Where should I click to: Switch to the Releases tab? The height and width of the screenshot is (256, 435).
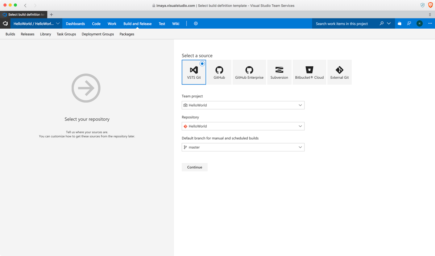(27, 34)
